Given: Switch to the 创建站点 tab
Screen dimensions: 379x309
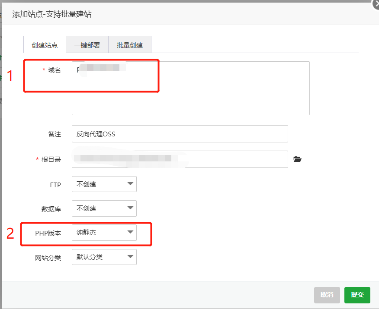Looking at the screenshot, I should tap(45, 45).
